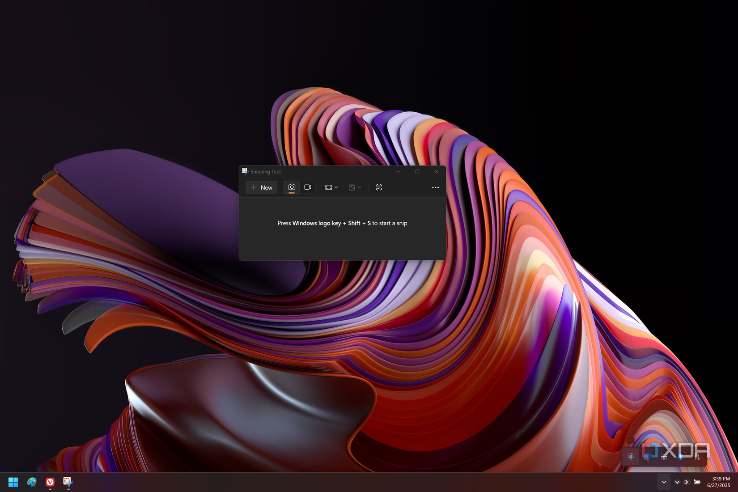Image resolution: width=738 pixels, height=492 pixels.
Task: Launch the paint-style app from the taskbar
Action: 32,482
